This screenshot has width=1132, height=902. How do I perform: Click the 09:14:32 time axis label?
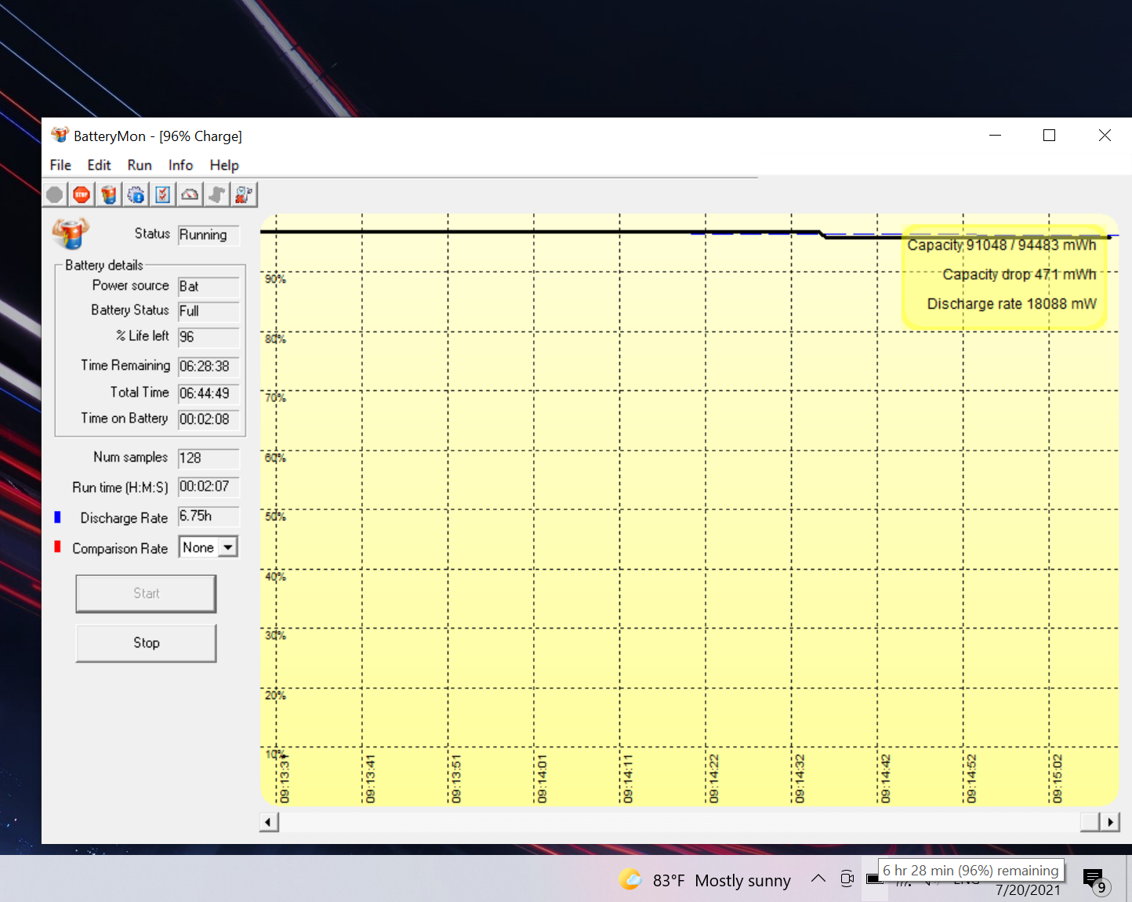[x=800, y=779]
